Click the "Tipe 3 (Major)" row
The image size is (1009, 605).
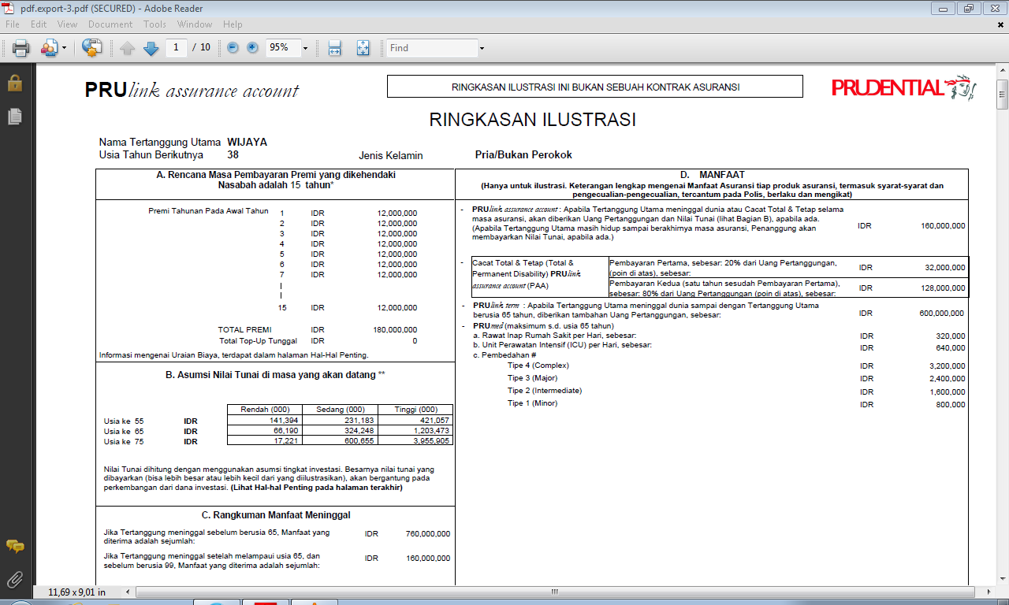coord(533,378)
